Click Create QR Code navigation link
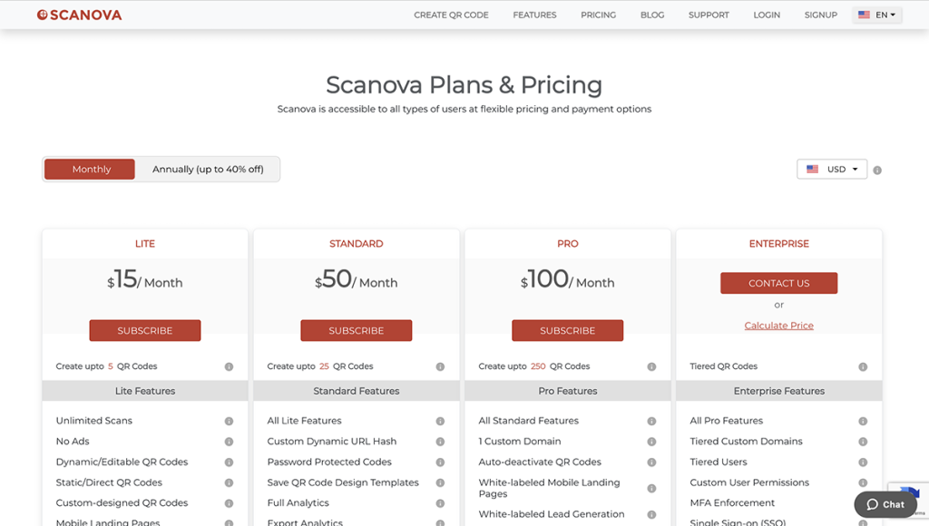The width and height of the screenshot is (929, 526). point(451,15)
